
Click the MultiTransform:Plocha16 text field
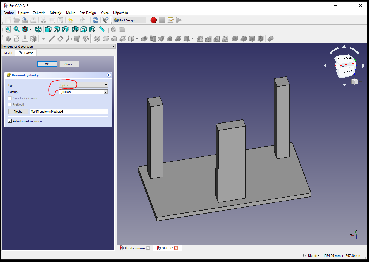69,112
